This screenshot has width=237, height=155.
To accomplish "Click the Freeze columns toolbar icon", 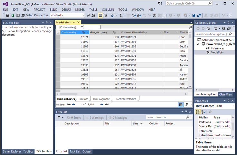I will coord(155,15).
